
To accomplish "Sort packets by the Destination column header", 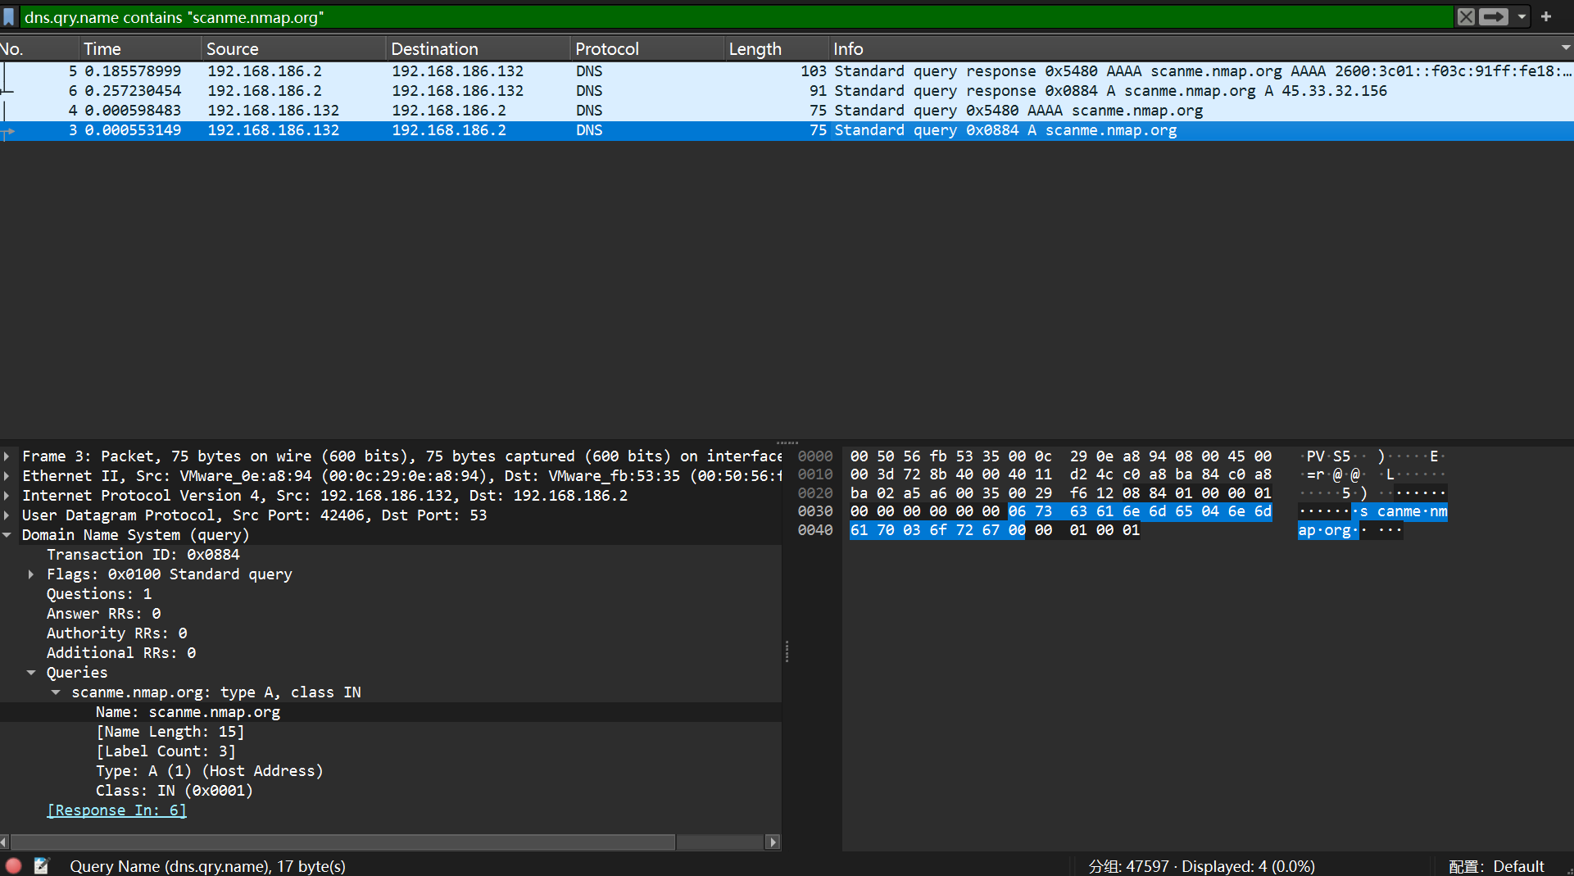I will click(x=479, y=49).
